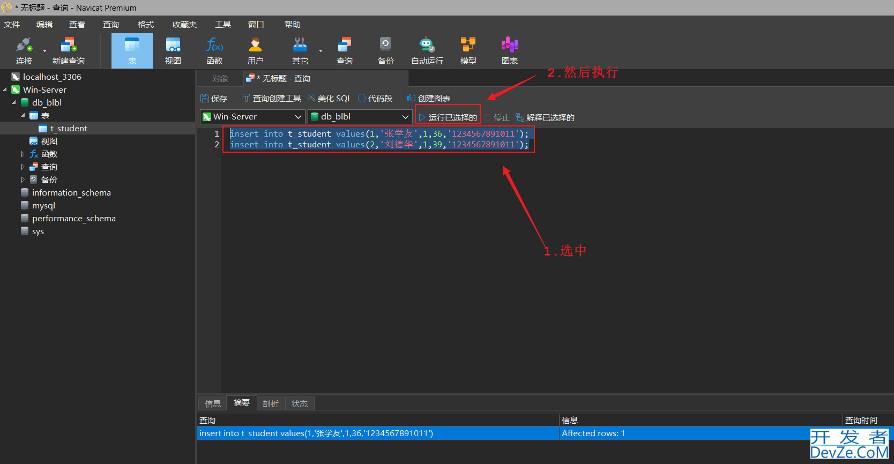Open the 帮助 (Help) menu
Image resolution: width=894 pixels, height=464 pixels.
click(x=293, y=24)
